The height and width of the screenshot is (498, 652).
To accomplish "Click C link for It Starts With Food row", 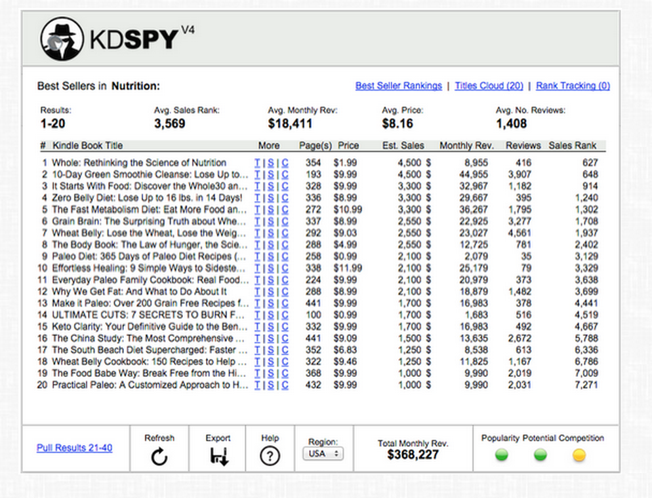I will (x=285, y=186).
